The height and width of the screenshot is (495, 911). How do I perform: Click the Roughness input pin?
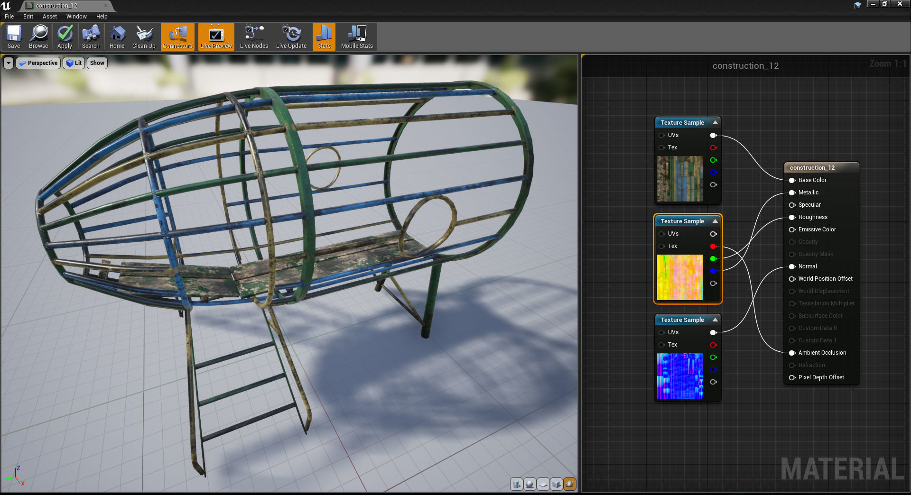792,217
